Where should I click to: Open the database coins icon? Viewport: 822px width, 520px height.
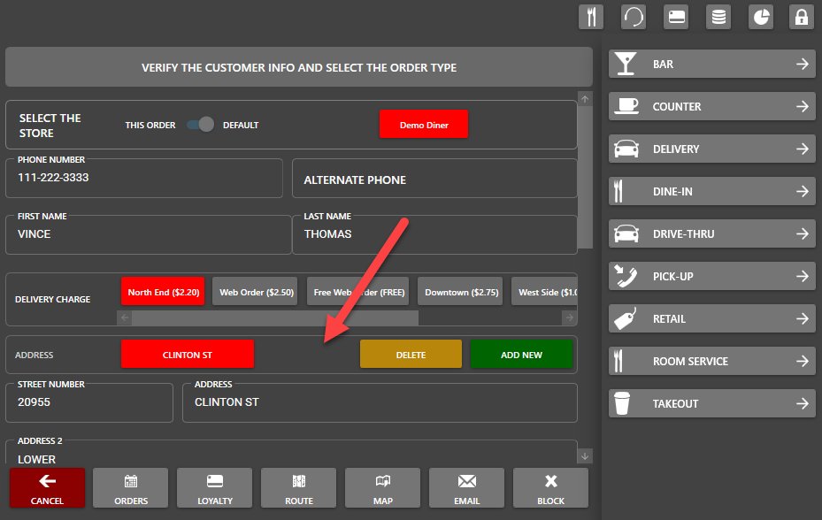point(718,17)
